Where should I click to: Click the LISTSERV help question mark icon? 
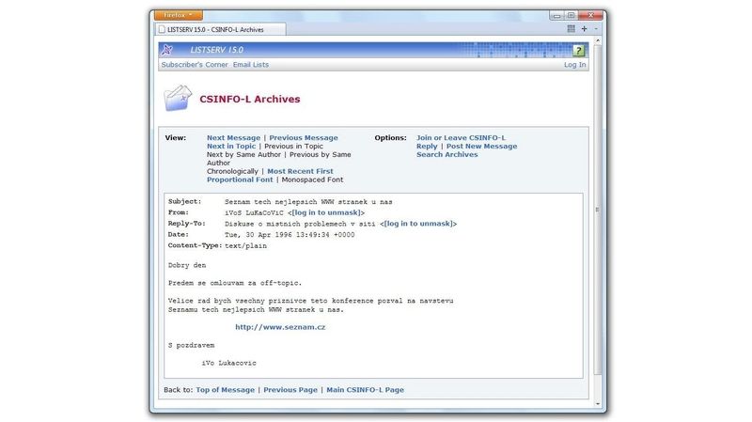(579, 50)
